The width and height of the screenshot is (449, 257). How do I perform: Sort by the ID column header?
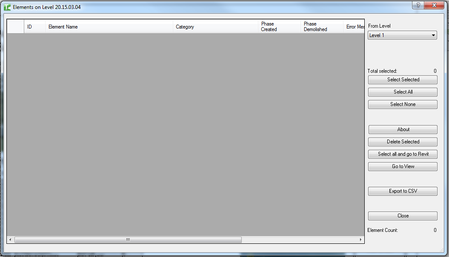coord(34,27)
